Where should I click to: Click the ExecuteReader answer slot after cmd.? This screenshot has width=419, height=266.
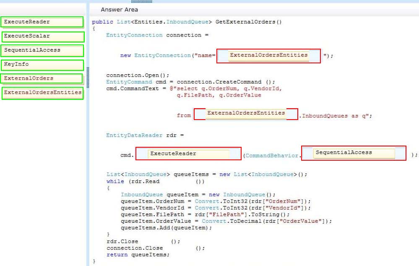tap(188, 154)
